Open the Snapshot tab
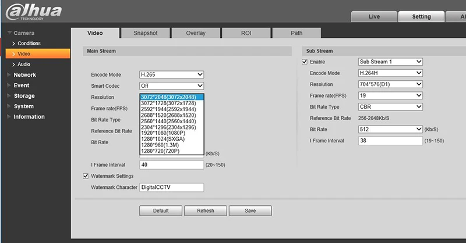The image size is (466, 243). tap(145, 33)
